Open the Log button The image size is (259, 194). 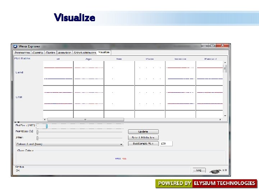199,170
